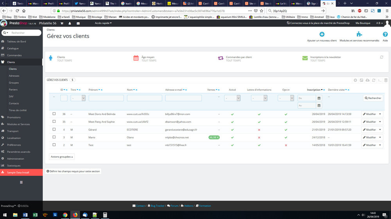Collapse sidebar menu toggle icon
Screen dimensions: 391x219
click(x=21, y=182)
